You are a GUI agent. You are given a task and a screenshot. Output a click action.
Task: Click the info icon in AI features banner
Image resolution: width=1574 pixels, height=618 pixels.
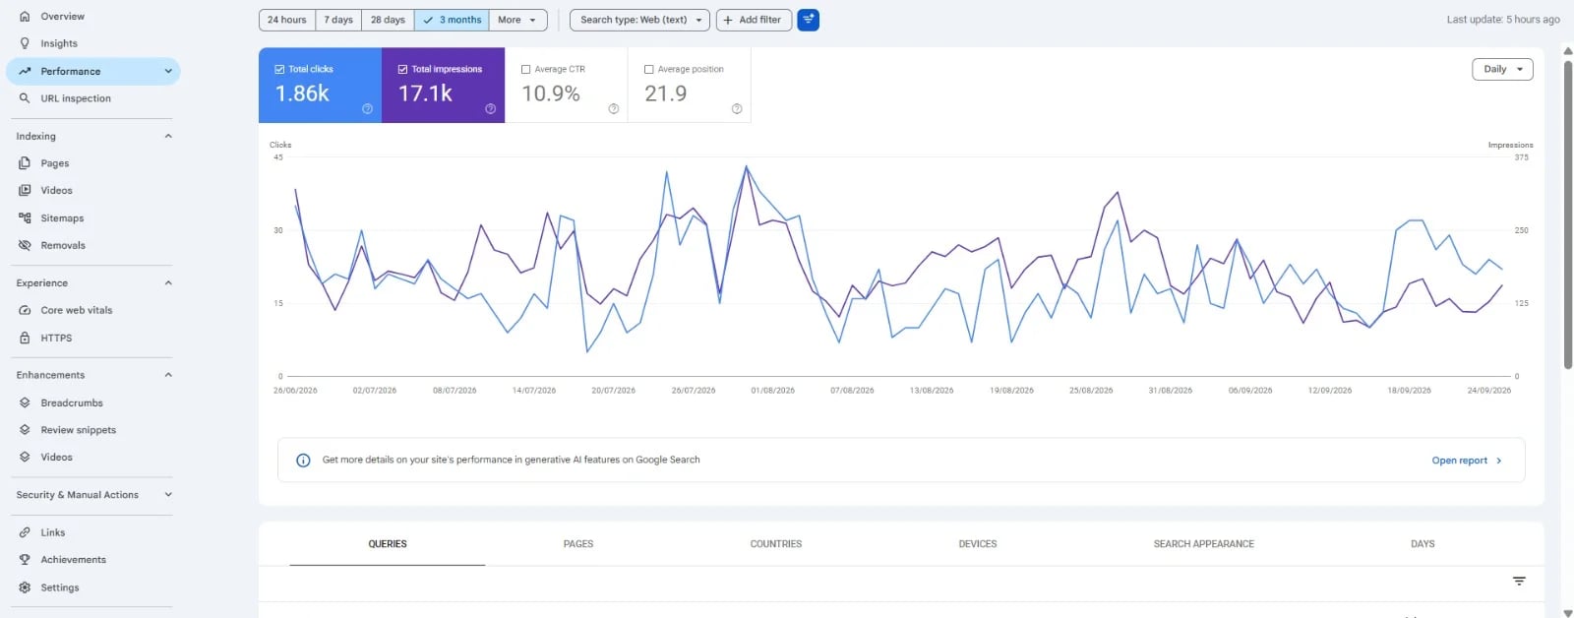click(x=303, y=461)
